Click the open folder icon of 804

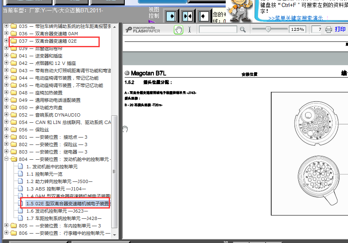click(14, 159)
